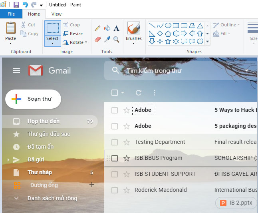Open the Brushes dropdown
The width and height of the screenshot is (258, 213).
coord(133,43)
